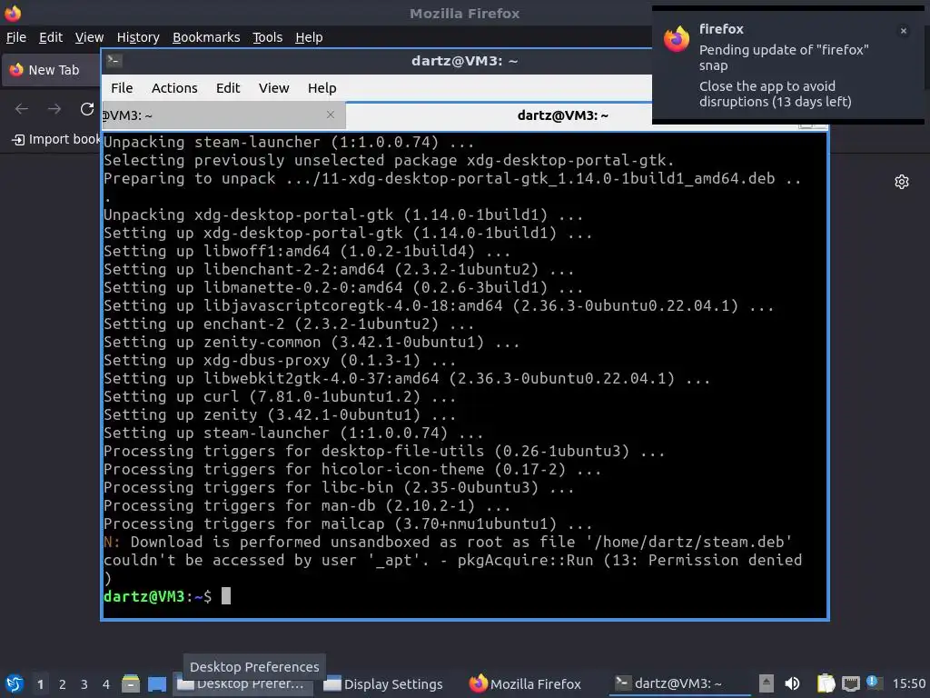930x698 pixels.
Task: Open the file manager from the taskbar
Action: (x=131, y=683)
